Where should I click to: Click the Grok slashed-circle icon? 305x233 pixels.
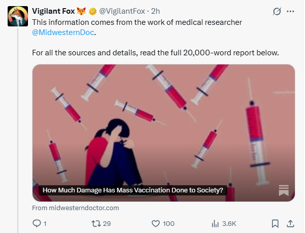coord(278,11)
